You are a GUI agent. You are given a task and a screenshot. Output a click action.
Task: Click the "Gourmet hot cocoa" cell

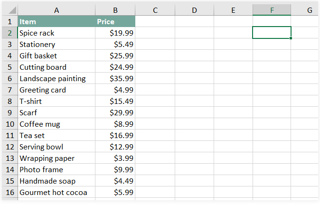point(56,192)
